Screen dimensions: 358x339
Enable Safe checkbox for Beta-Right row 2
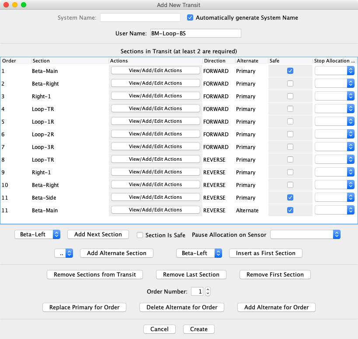click(290, 83)
